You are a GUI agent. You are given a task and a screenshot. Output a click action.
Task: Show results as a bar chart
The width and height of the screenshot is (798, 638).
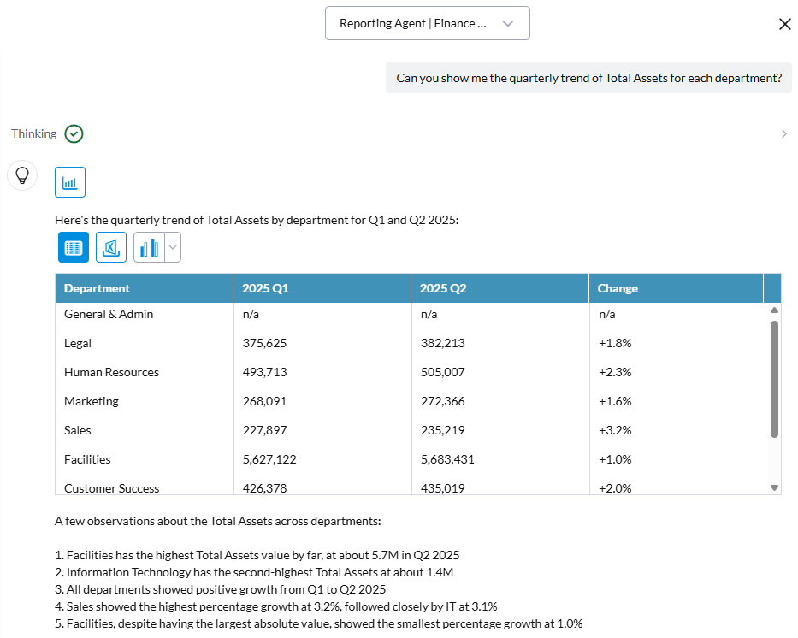149,247
